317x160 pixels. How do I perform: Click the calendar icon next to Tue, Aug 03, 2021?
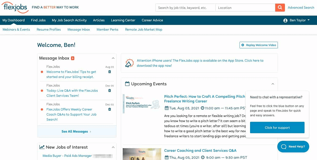167,108
